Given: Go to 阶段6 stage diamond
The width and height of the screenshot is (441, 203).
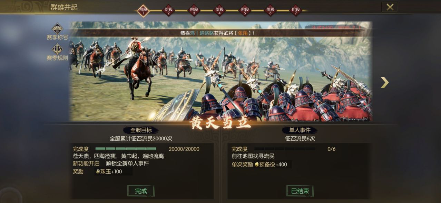Looking at the screenshot, I should click(270, 10).
